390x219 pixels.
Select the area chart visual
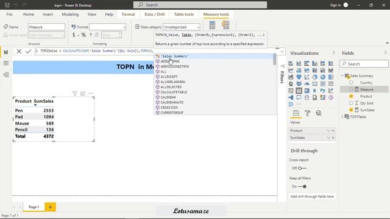coord(299,71)
